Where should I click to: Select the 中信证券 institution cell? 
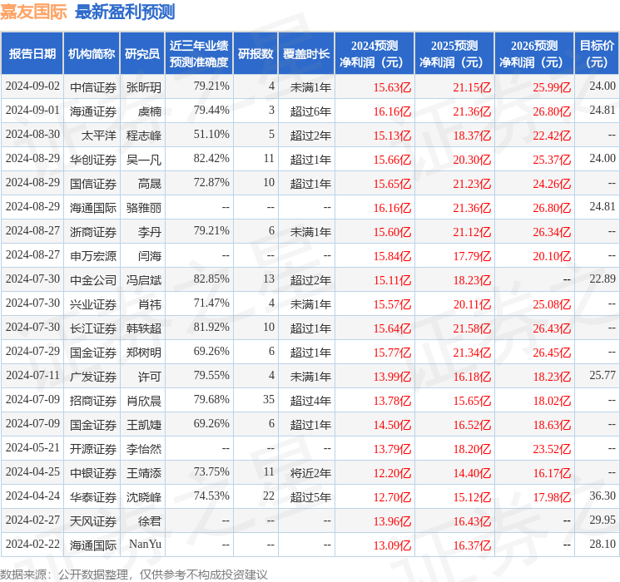(x=92, y=86)
